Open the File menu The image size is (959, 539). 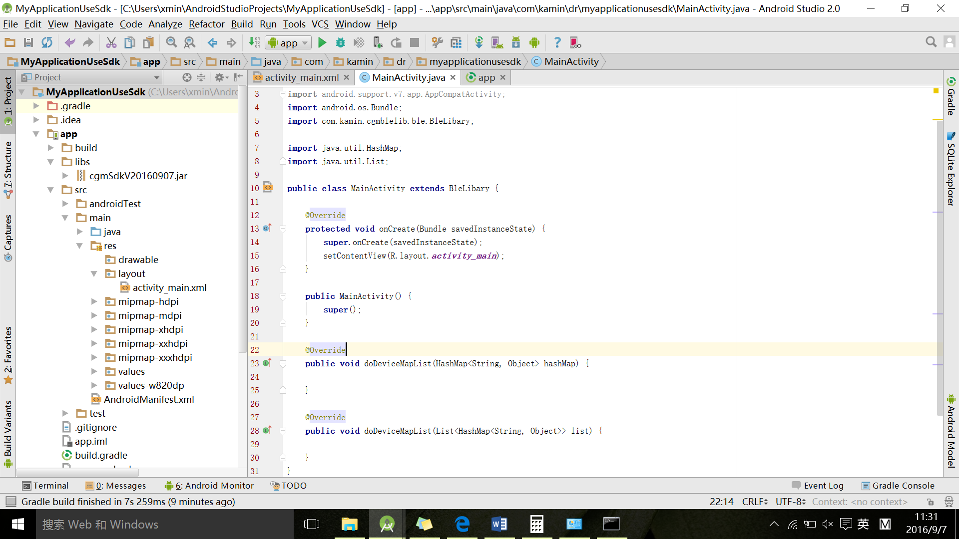[x=10, y=24]
